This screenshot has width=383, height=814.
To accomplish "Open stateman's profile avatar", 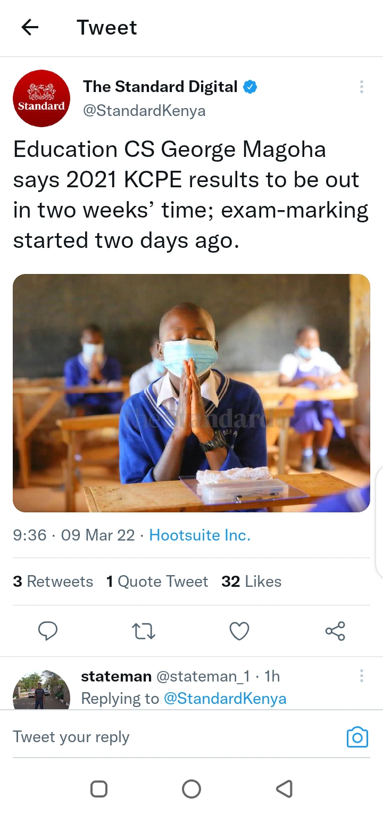I will point(41,690).
